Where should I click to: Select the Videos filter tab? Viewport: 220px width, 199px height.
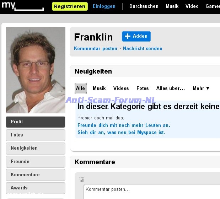(121, 88)
